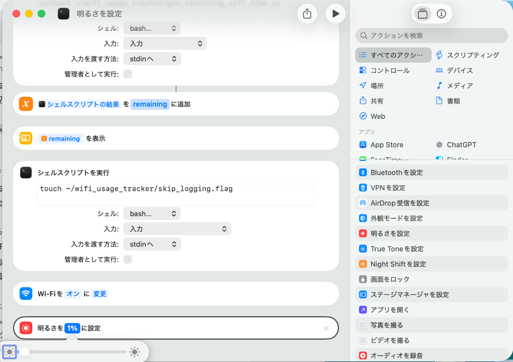Add the ステージマネージャを設定 action
Viewport: 513px width, 362px height.
pos(431,295)
